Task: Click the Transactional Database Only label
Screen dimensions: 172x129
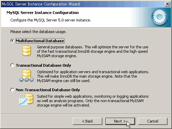Action: coord(43,65)
